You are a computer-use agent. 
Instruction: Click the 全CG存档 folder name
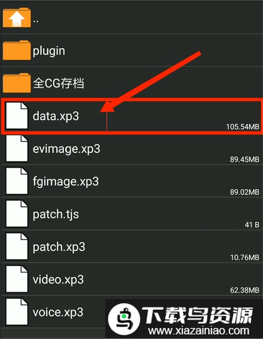pos(59,83)
